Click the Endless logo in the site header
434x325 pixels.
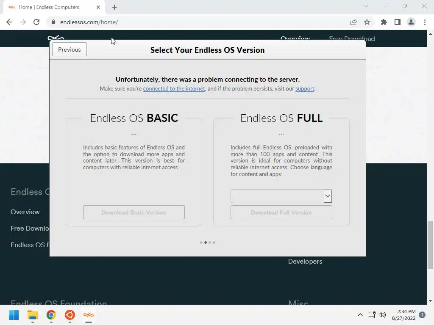pos(56,38)
